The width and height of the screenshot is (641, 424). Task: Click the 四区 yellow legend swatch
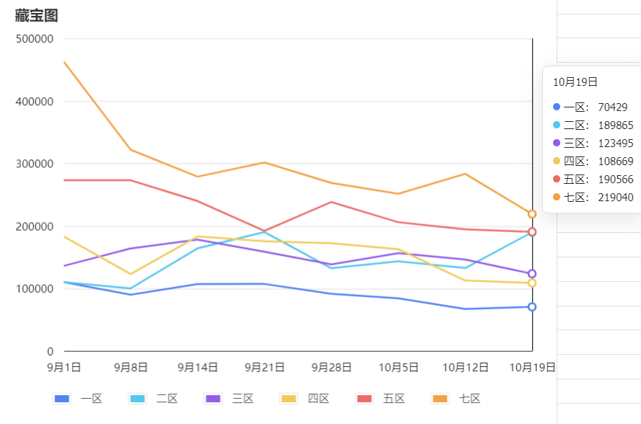coord(289,399)
